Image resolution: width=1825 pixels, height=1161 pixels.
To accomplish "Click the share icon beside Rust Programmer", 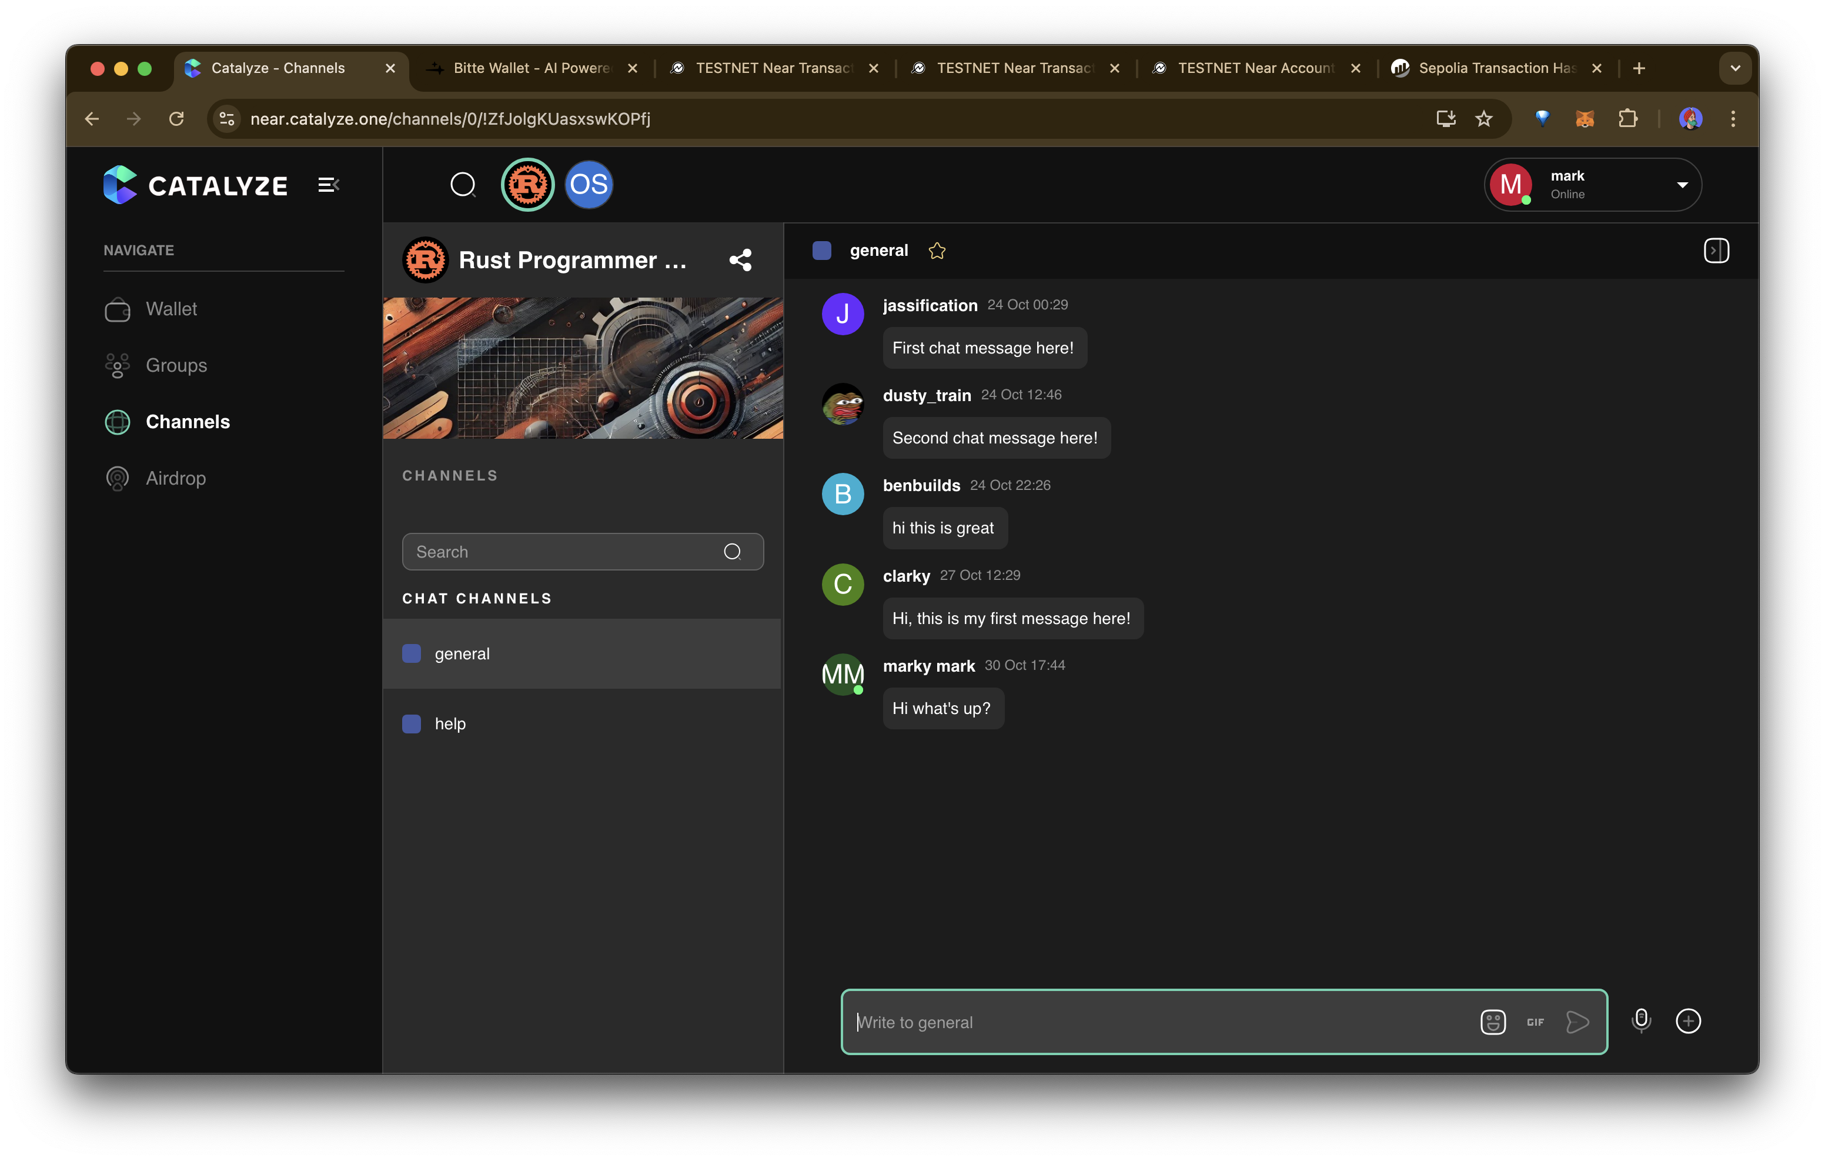I will 740,260.
